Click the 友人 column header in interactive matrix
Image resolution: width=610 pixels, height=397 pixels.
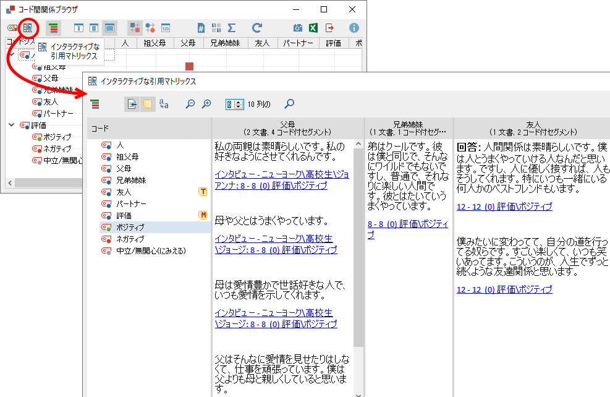533,128
